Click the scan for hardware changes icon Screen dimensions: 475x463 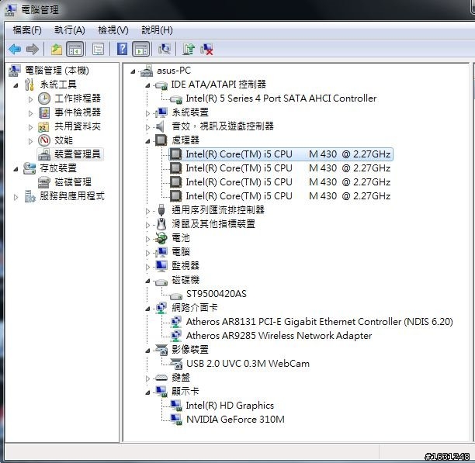[x=165, y=49]
